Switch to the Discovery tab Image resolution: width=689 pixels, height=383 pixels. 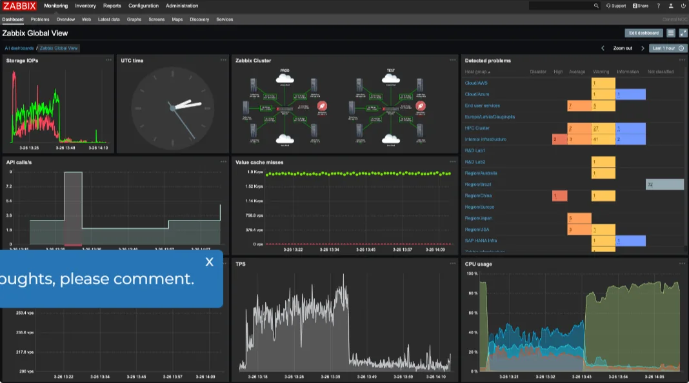199,19
